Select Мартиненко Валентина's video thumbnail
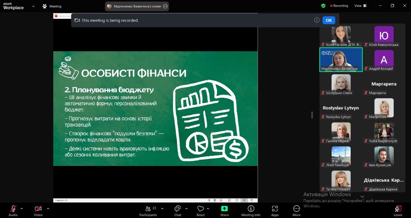The image size is (411, 218). pos(341,59)
